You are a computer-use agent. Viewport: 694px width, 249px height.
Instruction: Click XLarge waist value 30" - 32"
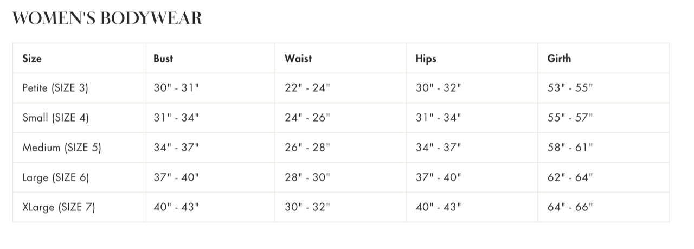tap(307, 207)
